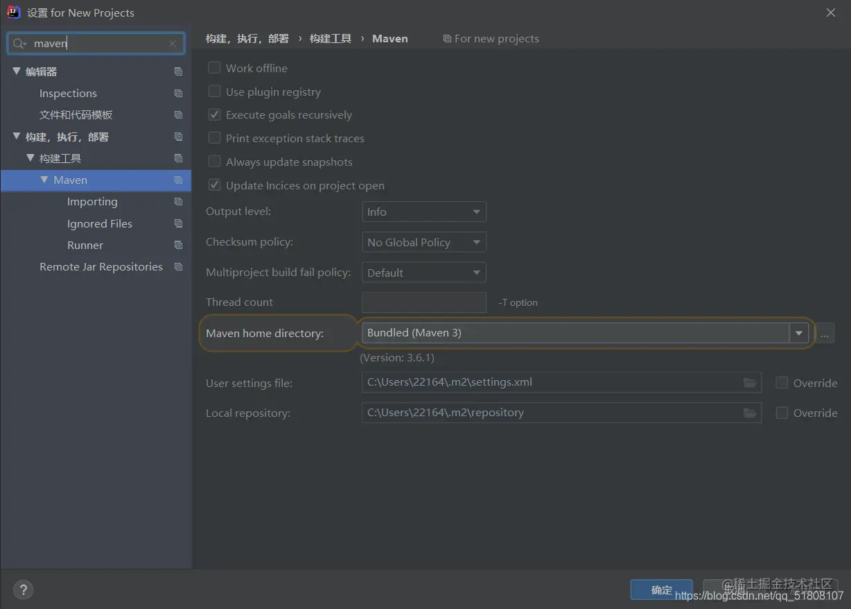
Task: Click copy icon beside 文件和代码模板
Action: pyautogui.click(x=178, y=114)
